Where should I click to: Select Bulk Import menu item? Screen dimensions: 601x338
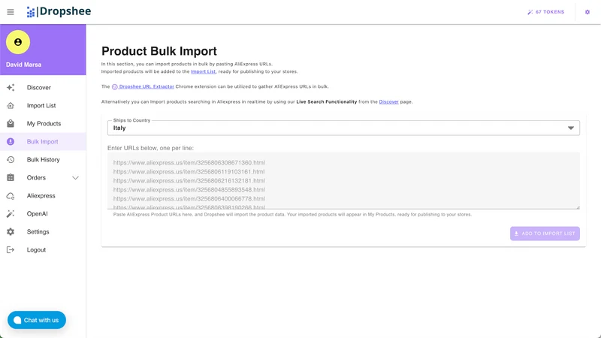[x=43, y=141]
